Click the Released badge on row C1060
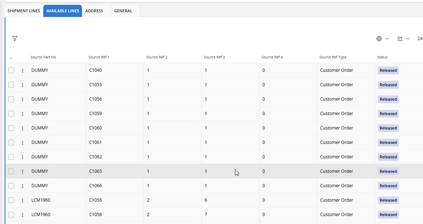The width and height of the screenshot is (423, 224). point(388,128)
